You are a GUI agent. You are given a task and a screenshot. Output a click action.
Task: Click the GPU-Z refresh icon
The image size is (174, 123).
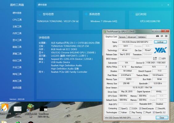pyautogui.click(x=162, y=36)
